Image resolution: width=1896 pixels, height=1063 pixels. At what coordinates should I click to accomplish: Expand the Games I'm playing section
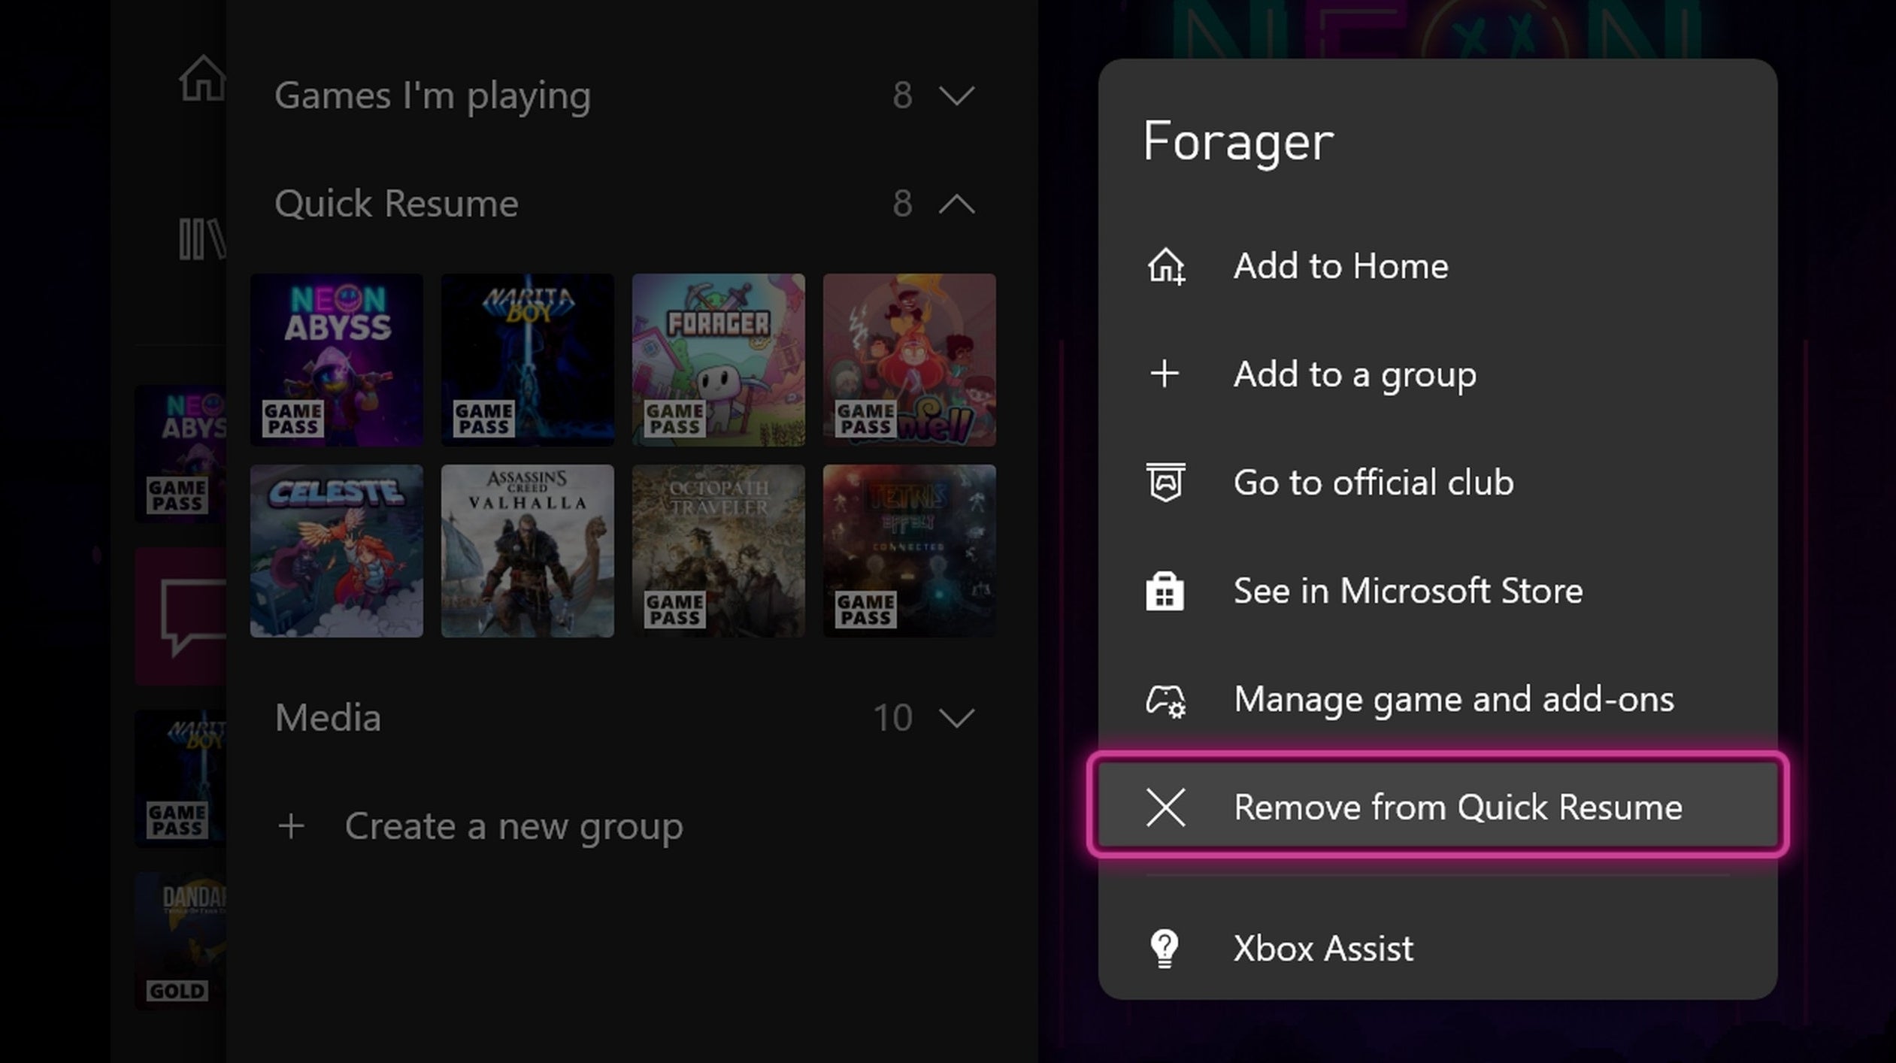pyautogui.click(x=956, y=95)
